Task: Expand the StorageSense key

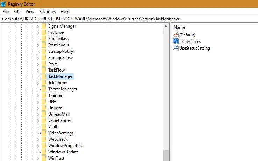Action: [38, 58]
